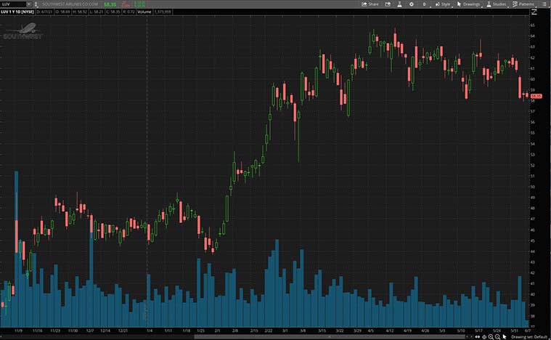This screenshot has height=340, width=551.
Task: Click the 1/4 date label on time axis
Action: coord(150,331)
